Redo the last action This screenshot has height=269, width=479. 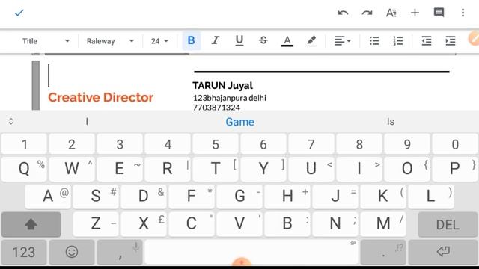pyautogui.click(x=367, y=13)
